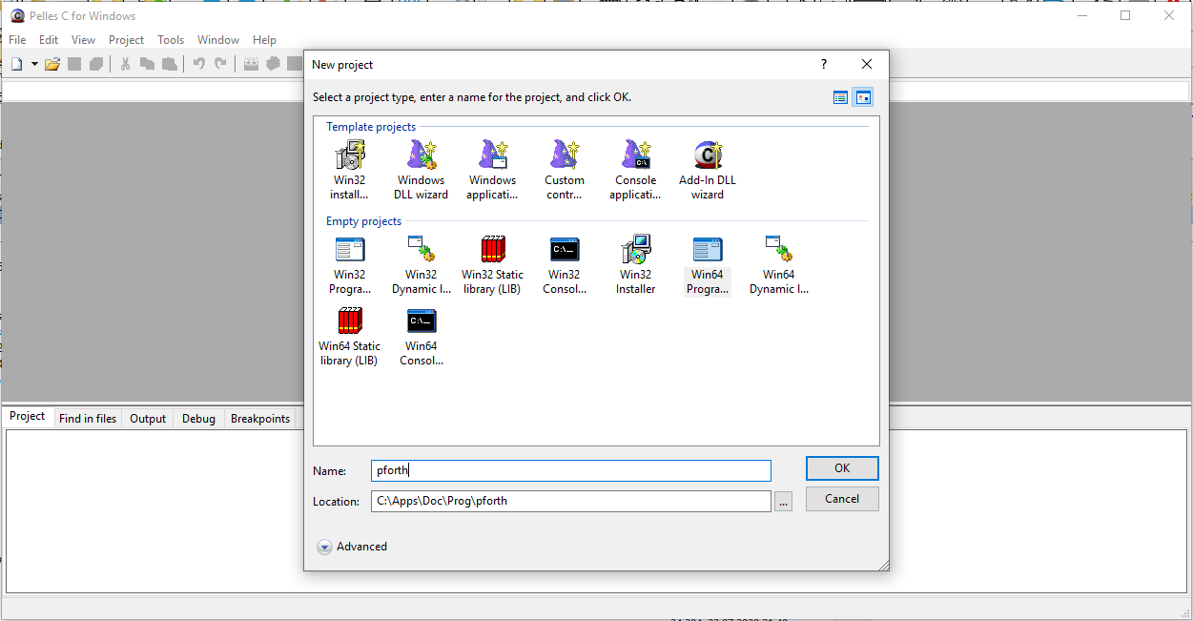Open the Project menu
This screenshot has height=621, width=1193.
tap(126, 40)
